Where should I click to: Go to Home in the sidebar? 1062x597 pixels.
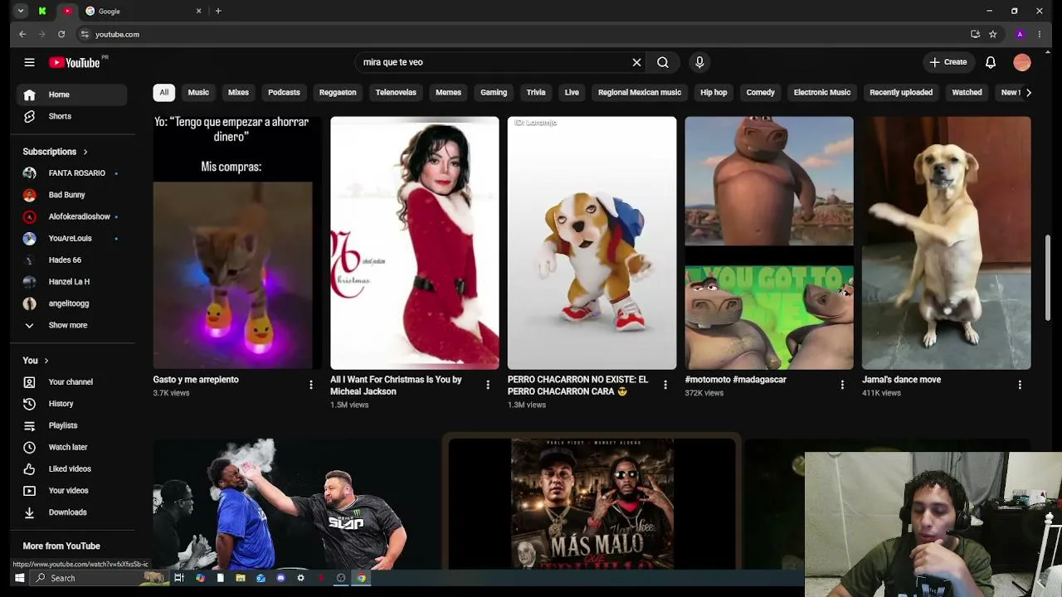(x=72, y=95)
